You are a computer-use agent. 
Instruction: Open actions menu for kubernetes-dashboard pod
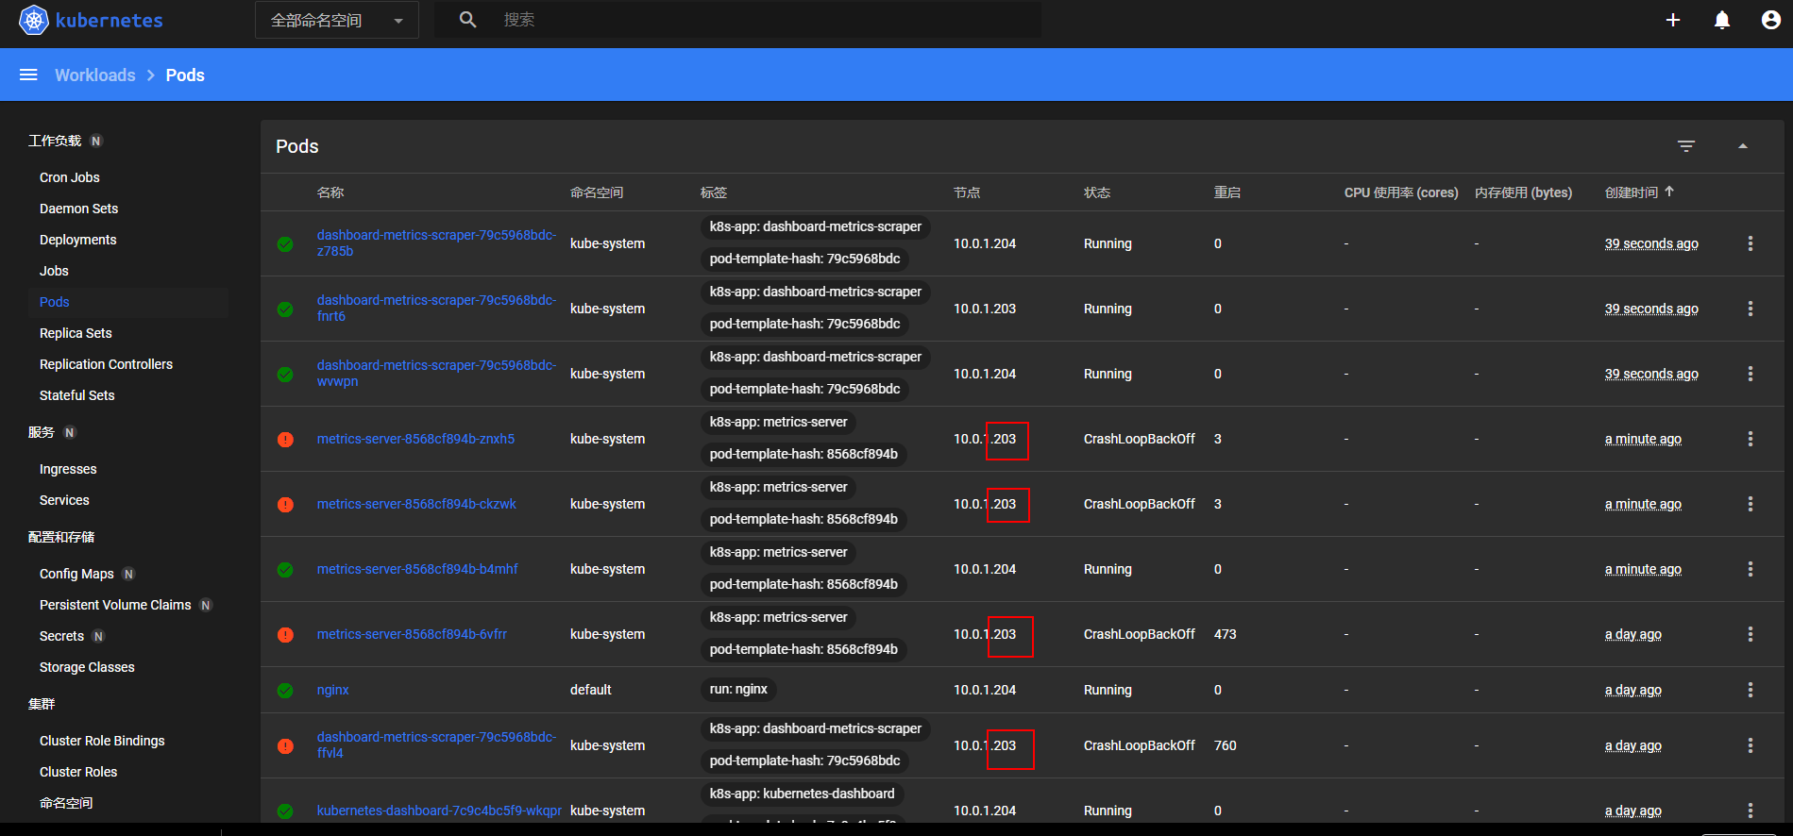pyautogui.click(x=1751, y=811)
